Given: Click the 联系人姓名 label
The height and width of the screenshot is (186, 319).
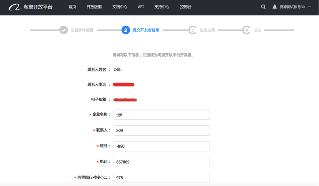Looking at the screenshot, I should [x=97, y=70].
